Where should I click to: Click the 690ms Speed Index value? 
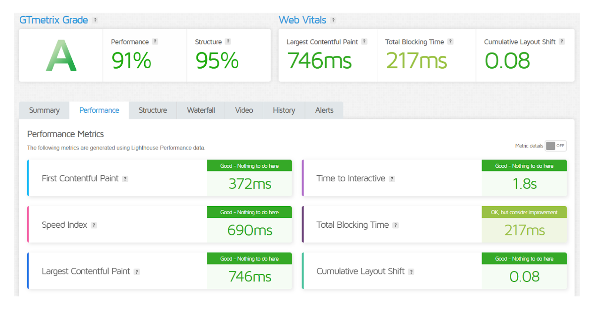coord(250,230)
